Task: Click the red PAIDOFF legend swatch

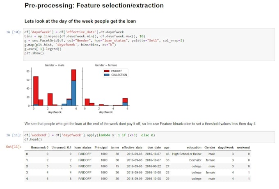Action: [x=107, y=71]
